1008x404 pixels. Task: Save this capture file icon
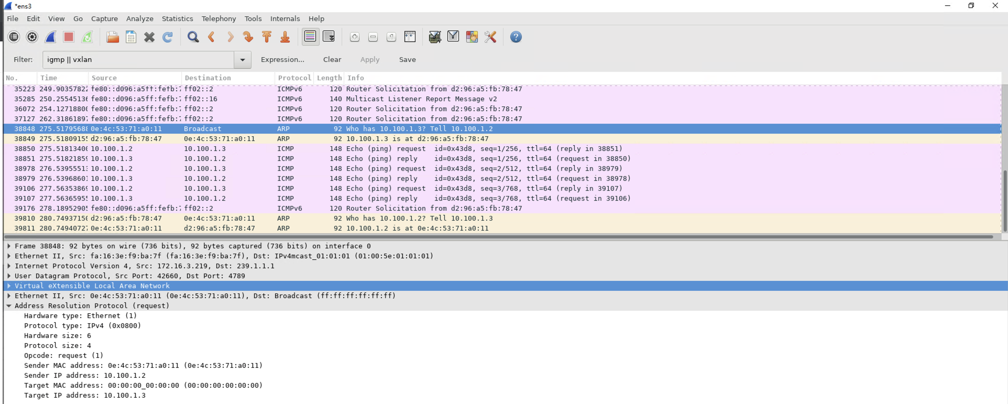coord(131,37)
